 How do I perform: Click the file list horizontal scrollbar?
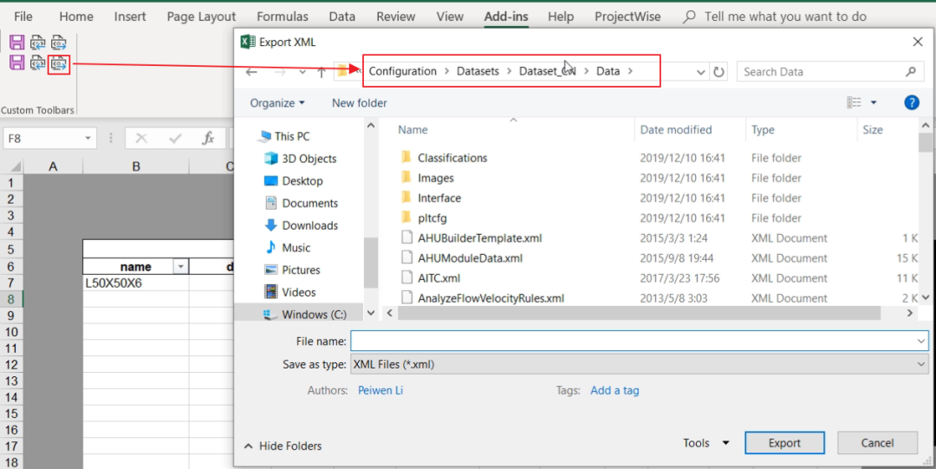coord(639,312)
